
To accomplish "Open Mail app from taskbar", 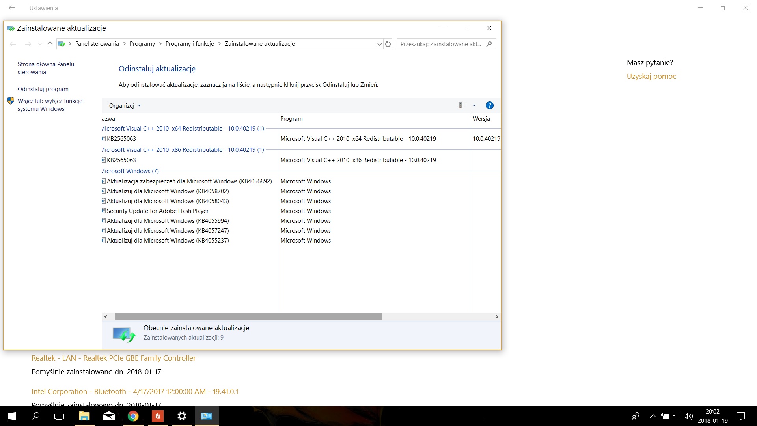I will click(x=109, y=416).
